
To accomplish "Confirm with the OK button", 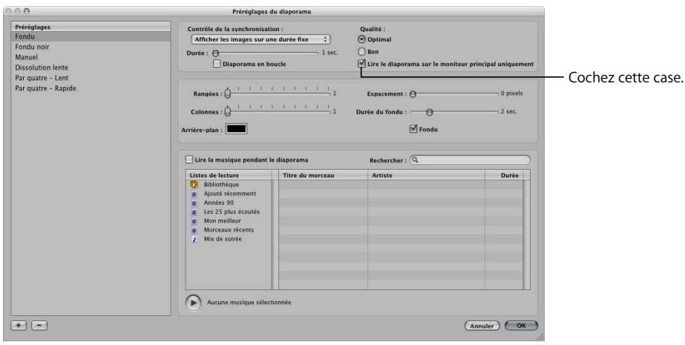I will pyautogui.click(x=521, y=326).
